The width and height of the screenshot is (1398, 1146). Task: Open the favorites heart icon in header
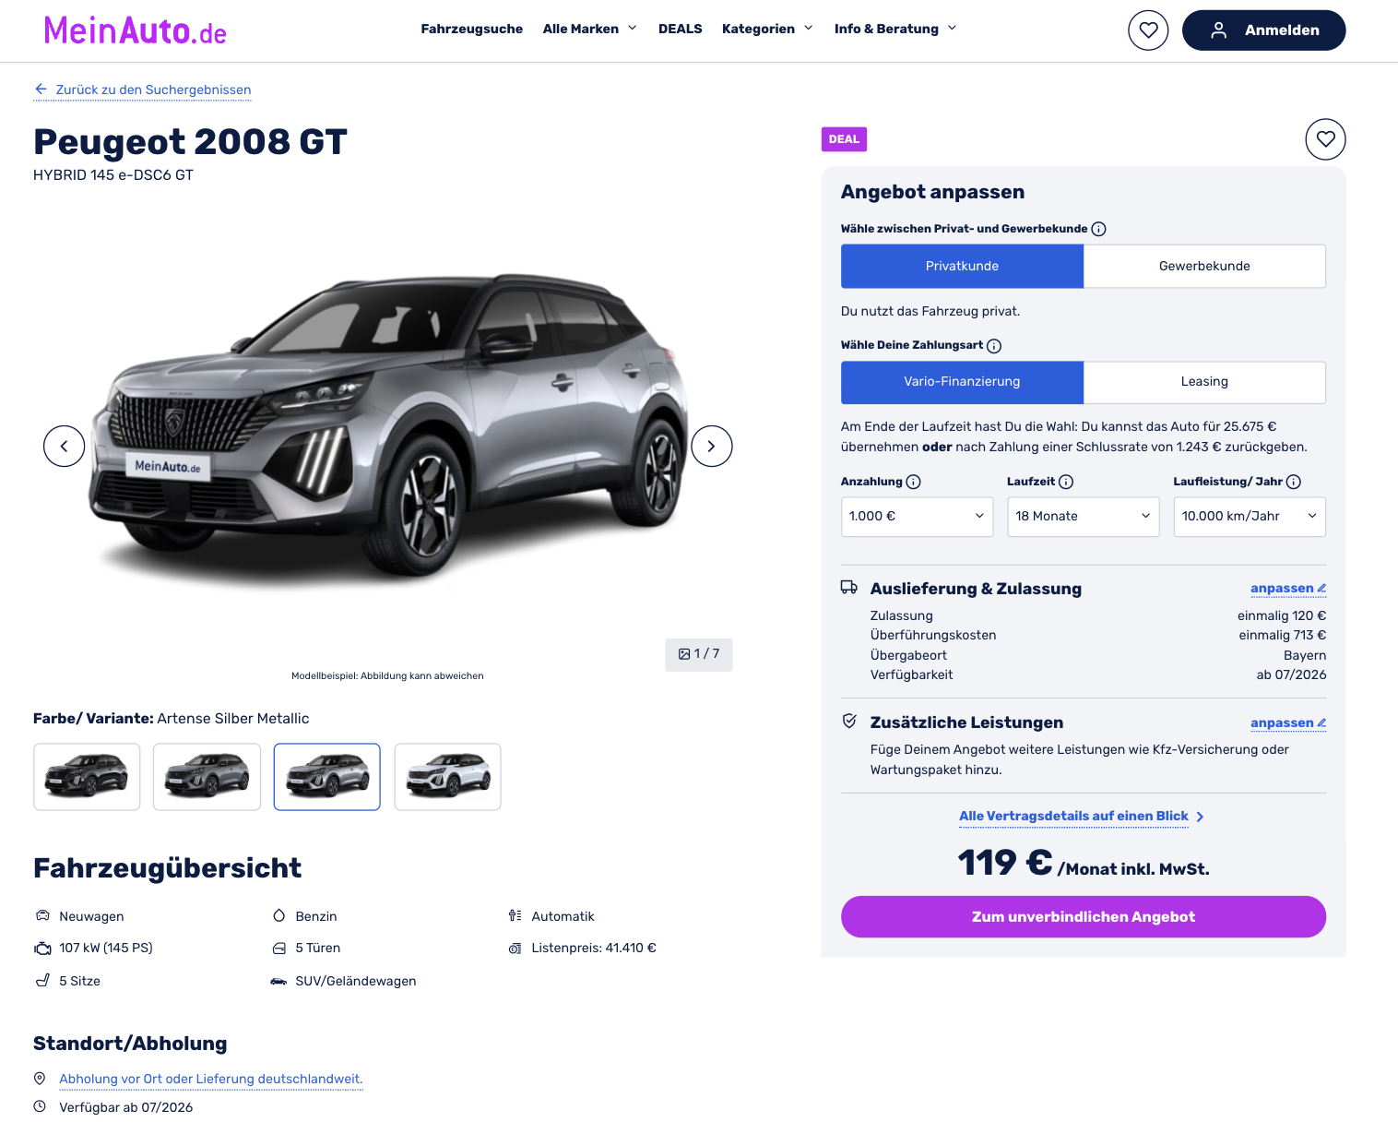[x=1148, y=30]
